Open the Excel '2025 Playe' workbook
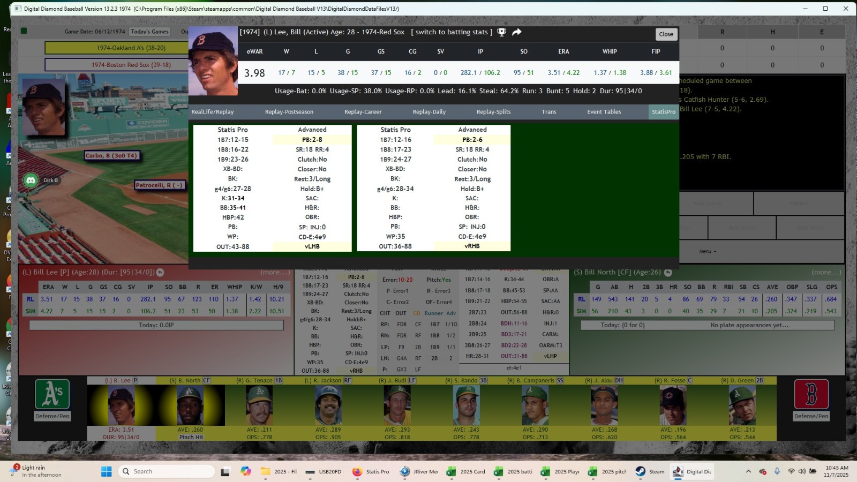857x482 pixels. 560,471
